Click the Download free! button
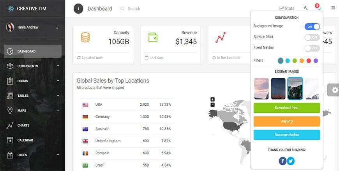The height and width of the screenshot is (171, 339). click(287, 108)
